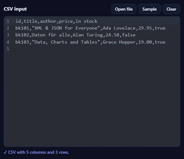Click the 'CSV input' heading
Viewport: 184px width, 159px height.
15,9
